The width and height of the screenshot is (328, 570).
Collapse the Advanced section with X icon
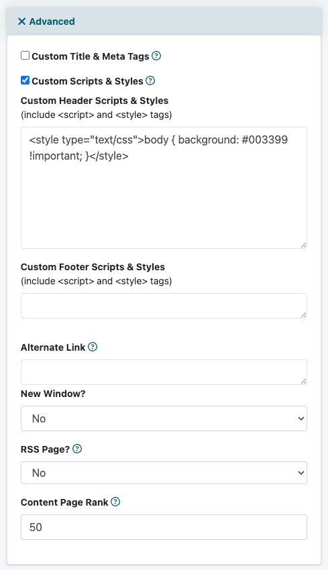point(22,21)
